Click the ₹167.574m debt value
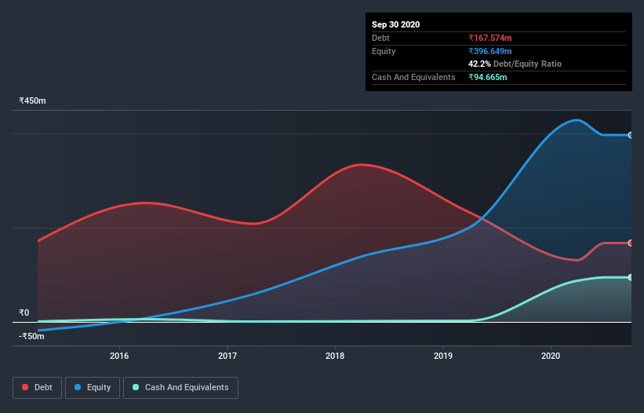Image resolution: width=644 pixels, height=413 pixels. click(490, 38)
